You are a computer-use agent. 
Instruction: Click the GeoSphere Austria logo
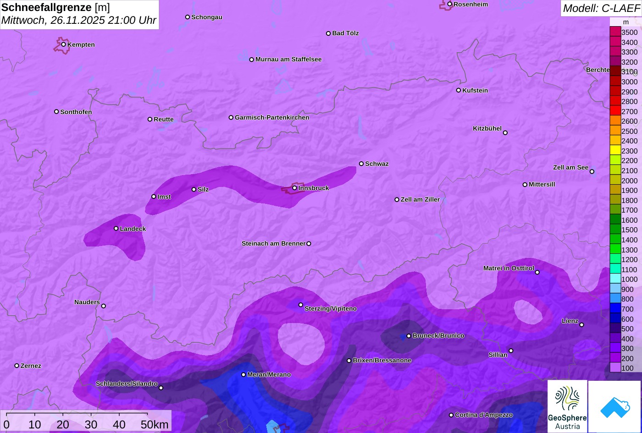tap(567, 406)
